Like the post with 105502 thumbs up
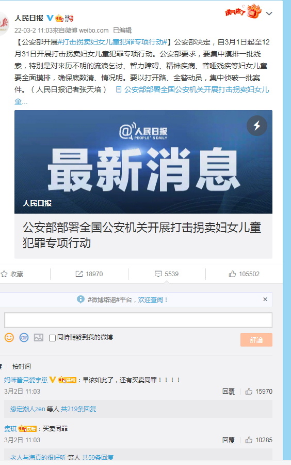291x465 pixels. 232,274
